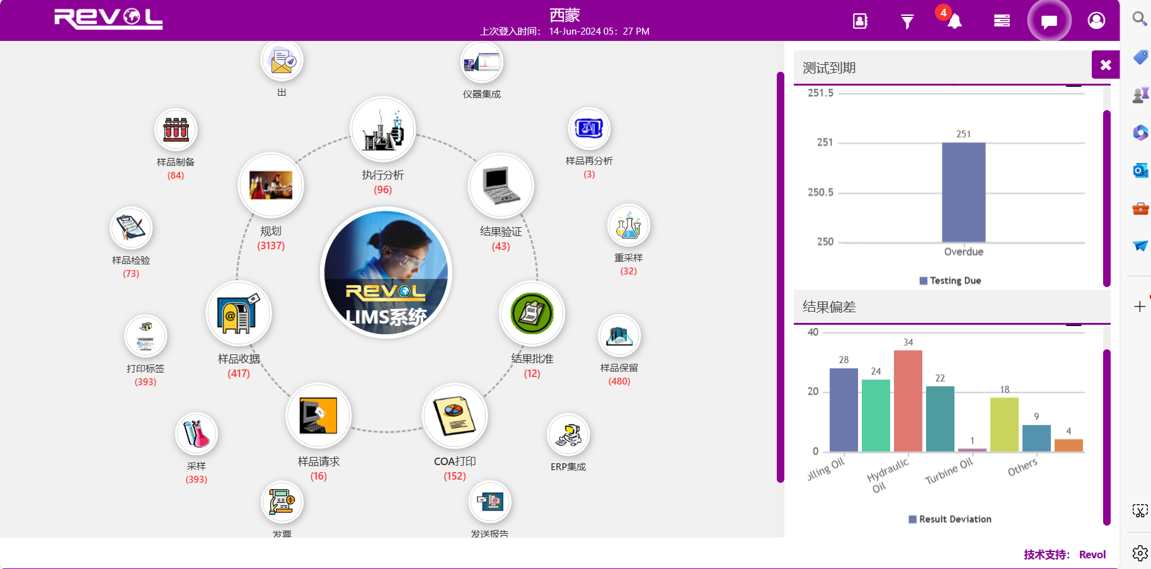Image resolution: width=1151 pixels, height=569 pixels.
Task: Toggle the Result Deviation legend entry
Action: pyautogui.click(x=950, y=519)
